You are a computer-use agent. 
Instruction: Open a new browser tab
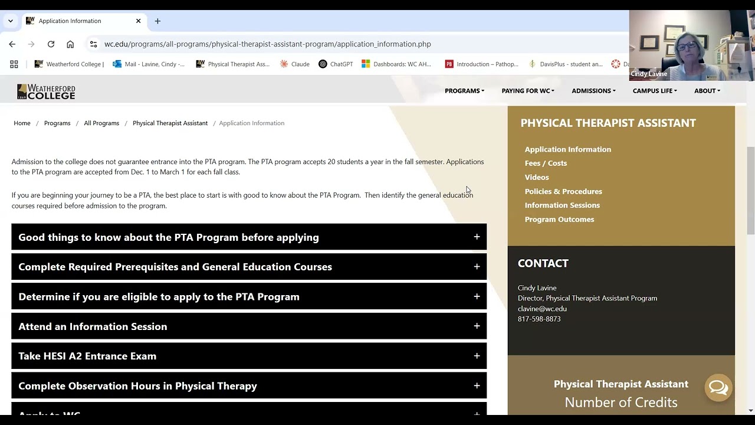click(x=157, y=21)
